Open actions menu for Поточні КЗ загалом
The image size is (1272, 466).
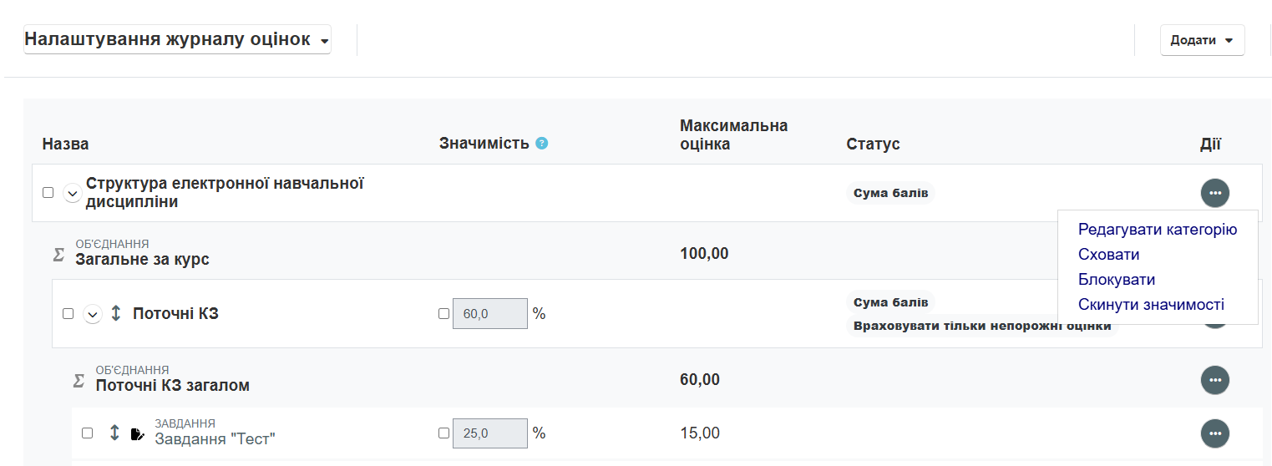1214,380
